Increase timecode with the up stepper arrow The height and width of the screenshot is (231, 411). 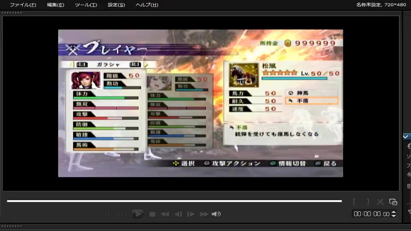point(393,212)
